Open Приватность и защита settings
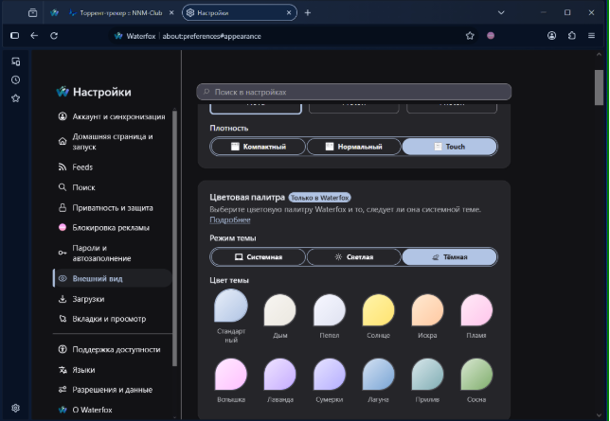The width and height of the screenshot is (610, 421). [112, 208]
